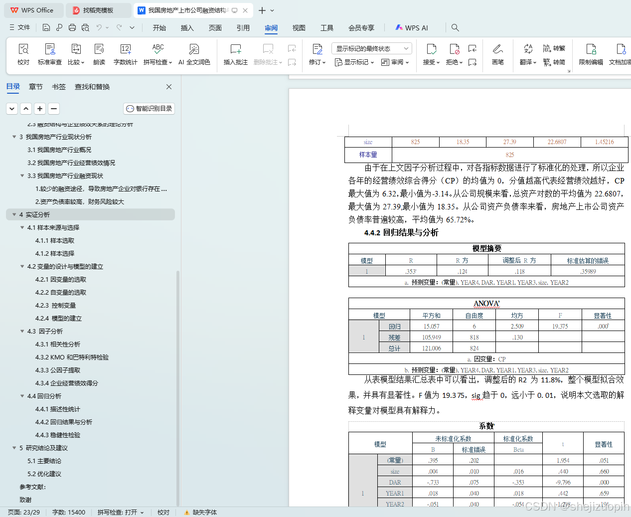Open the 审阅 pane dropdown
631x517 pixels.
395,62
